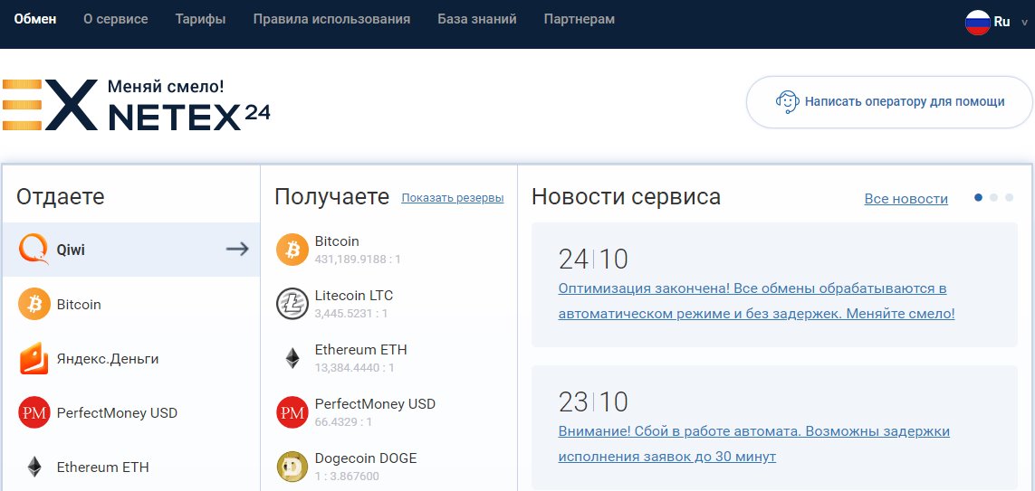This screenshot has height=491, width=1035.
Task: Click the Ethereum diamond icon in Отдаете
Action: coord(34,467)
